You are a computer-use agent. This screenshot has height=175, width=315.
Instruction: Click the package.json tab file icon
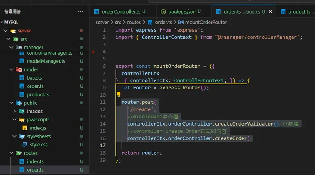(x=163, y=11)
